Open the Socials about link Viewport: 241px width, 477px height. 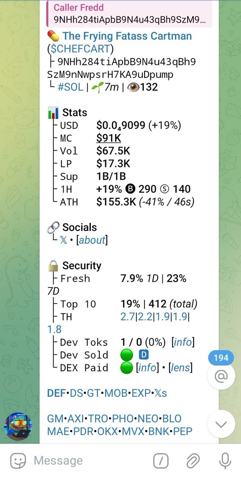(92, 240)
